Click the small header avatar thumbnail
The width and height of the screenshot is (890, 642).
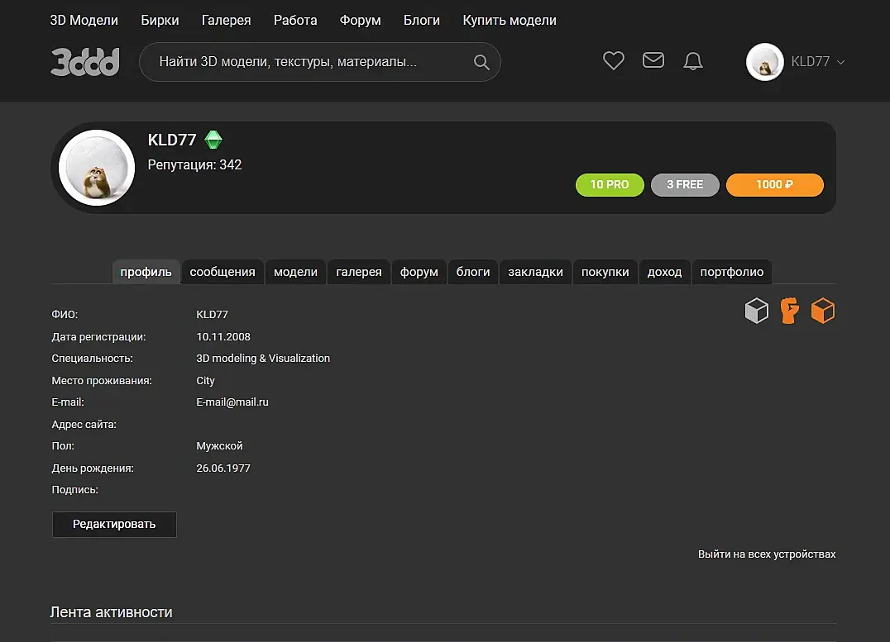[764, 62]
